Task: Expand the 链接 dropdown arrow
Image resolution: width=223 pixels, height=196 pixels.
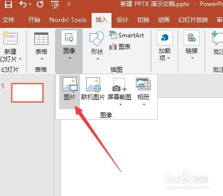Action: pyautogui.click(x=192, y=58)
